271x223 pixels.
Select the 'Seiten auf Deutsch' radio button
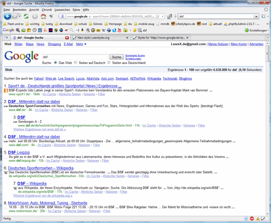click(76, 63)
